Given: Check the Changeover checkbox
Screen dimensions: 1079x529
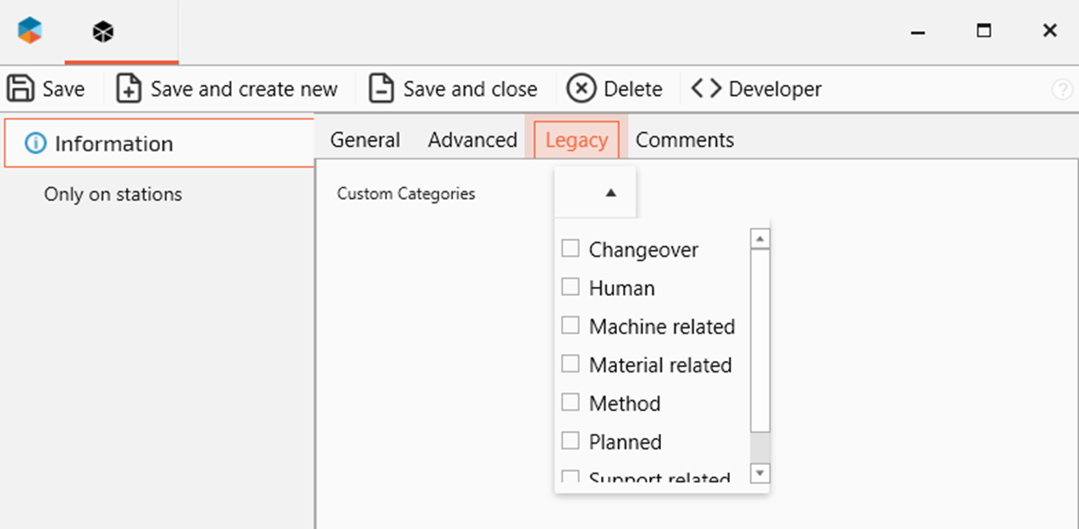Looking at the screenshot, I should [x=570, y=249].
